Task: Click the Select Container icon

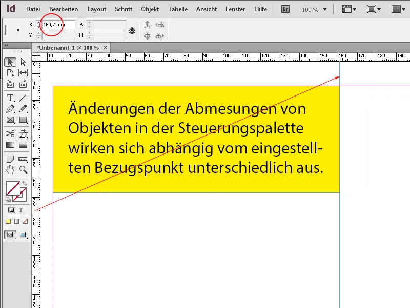Action: coord(147,25)
